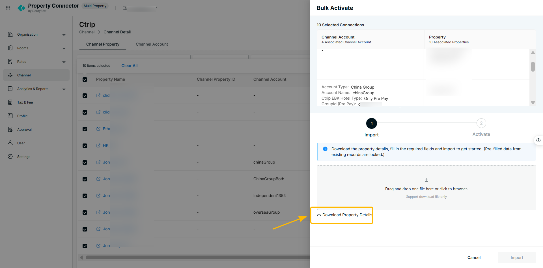Click the Channel breadcrumb link
Viewport: 543px width, 268px height.
87,32
